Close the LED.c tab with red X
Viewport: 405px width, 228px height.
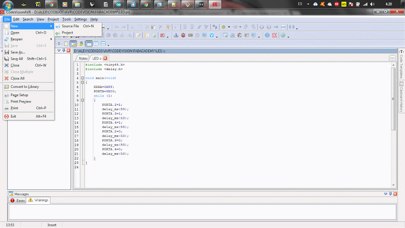(x=105, y=58)
